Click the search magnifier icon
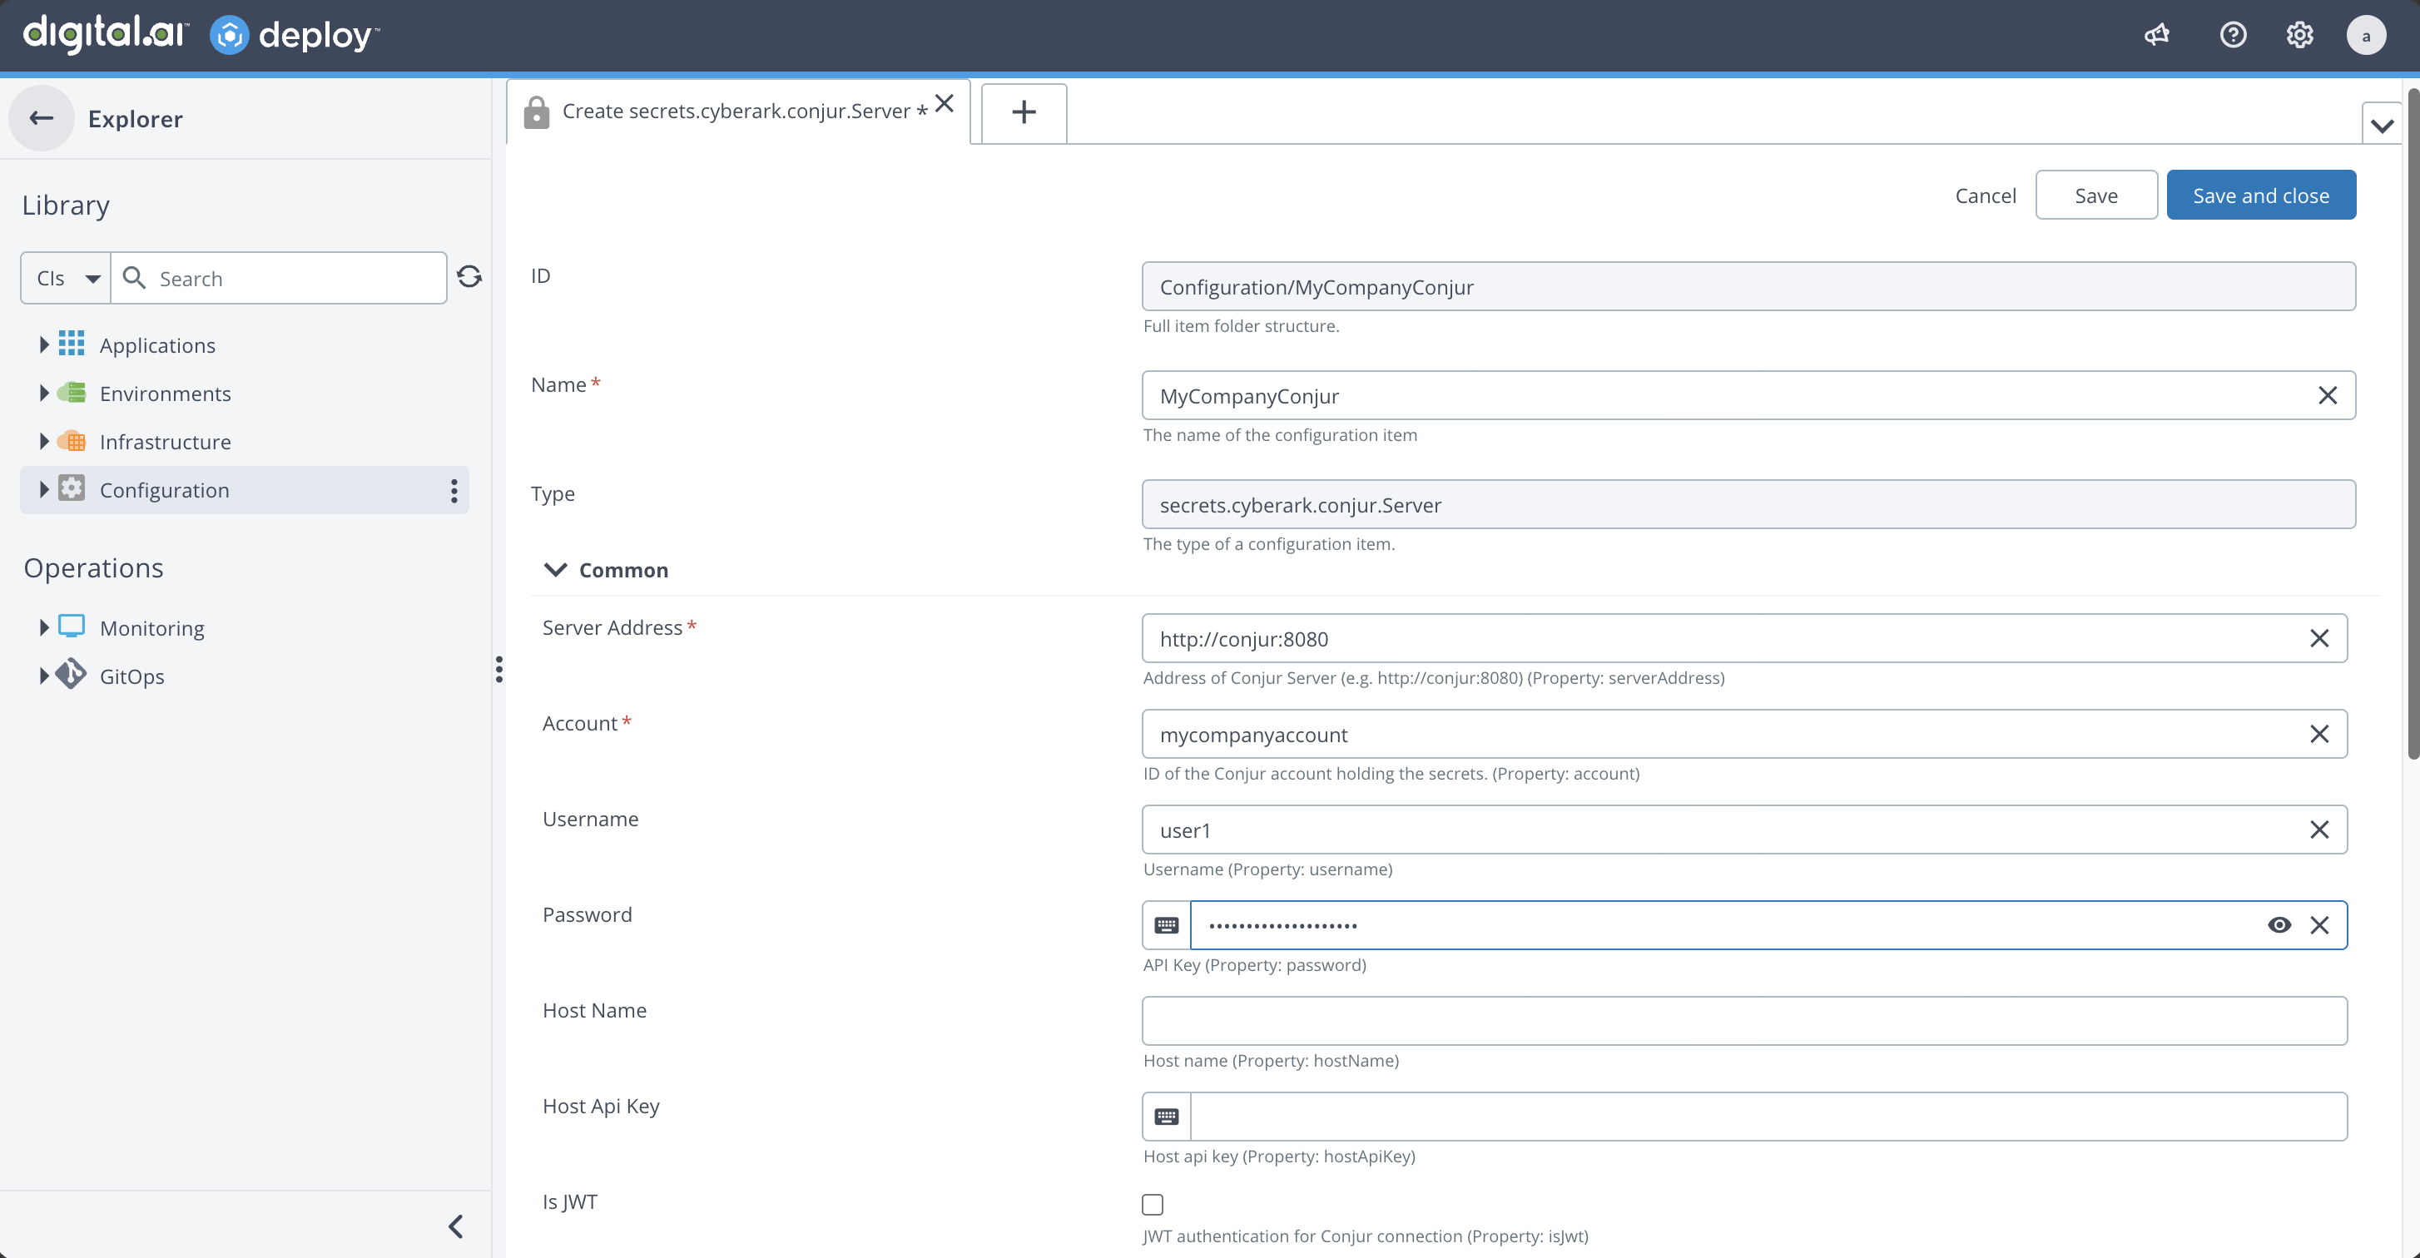 [x=134, y=277]
